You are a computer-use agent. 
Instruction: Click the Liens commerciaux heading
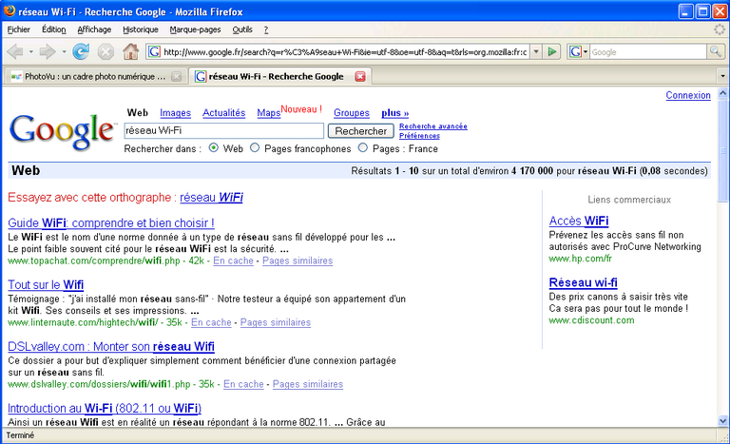tap(629, 200)
